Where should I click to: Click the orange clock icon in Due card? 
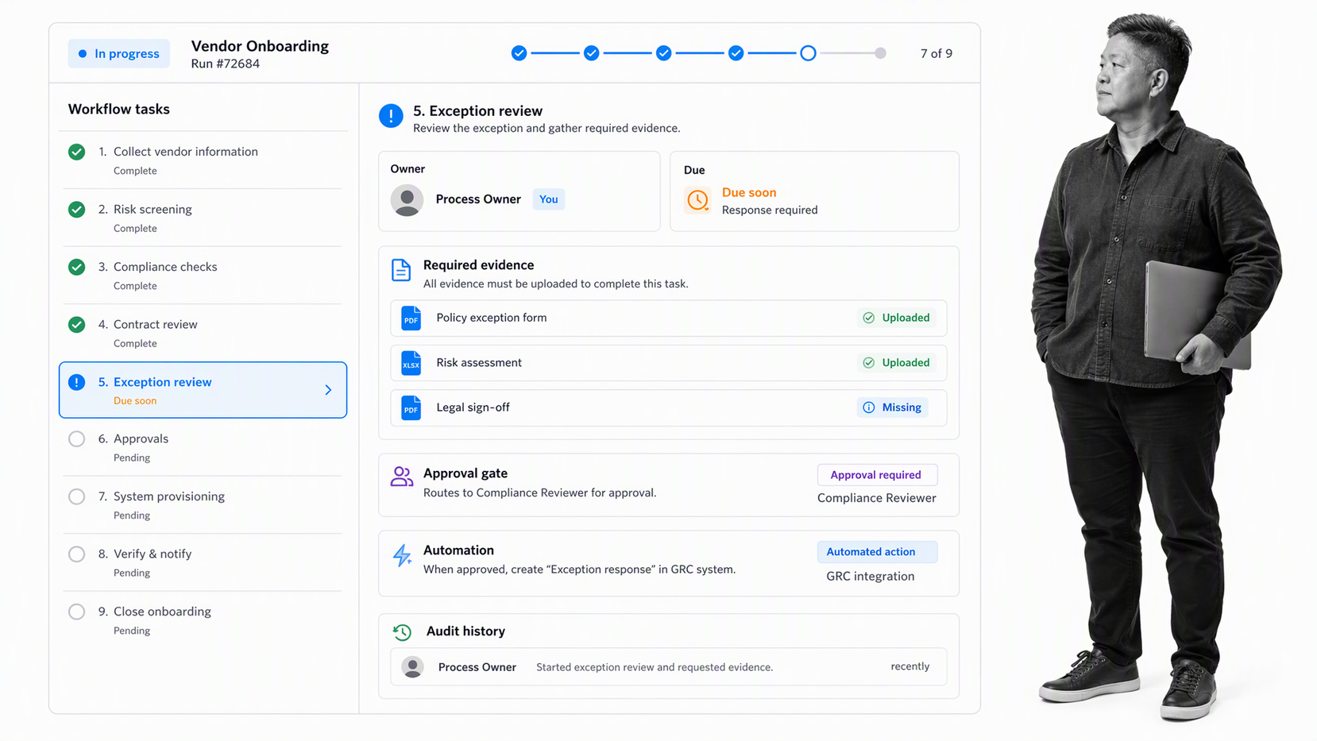[x=697, y=200]
